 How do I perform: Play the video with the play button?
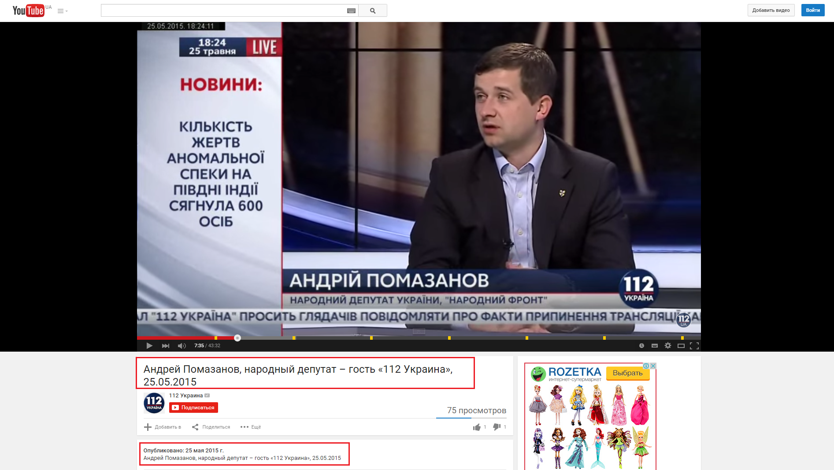point(149,346)
